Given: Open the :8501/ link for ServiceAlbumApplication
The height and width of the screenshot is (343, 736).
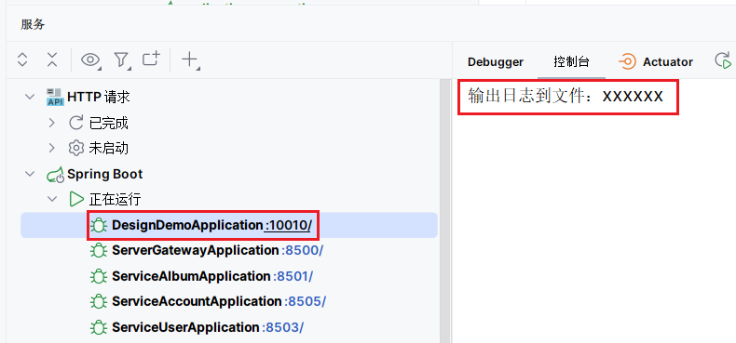Looking at the screenshot, I should pos(293,276).
